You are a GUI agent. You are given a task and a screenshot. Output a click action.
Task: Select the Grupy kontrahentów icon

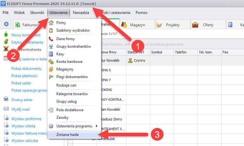coord(51,46)
